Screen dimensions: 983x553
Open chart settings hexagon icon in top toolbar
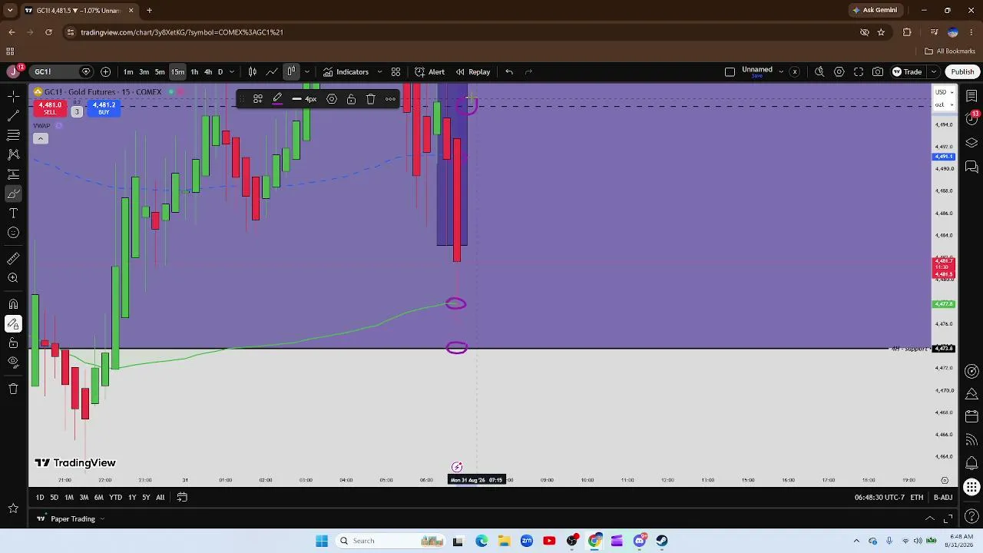pyautogui.click(x=839, y=71)
